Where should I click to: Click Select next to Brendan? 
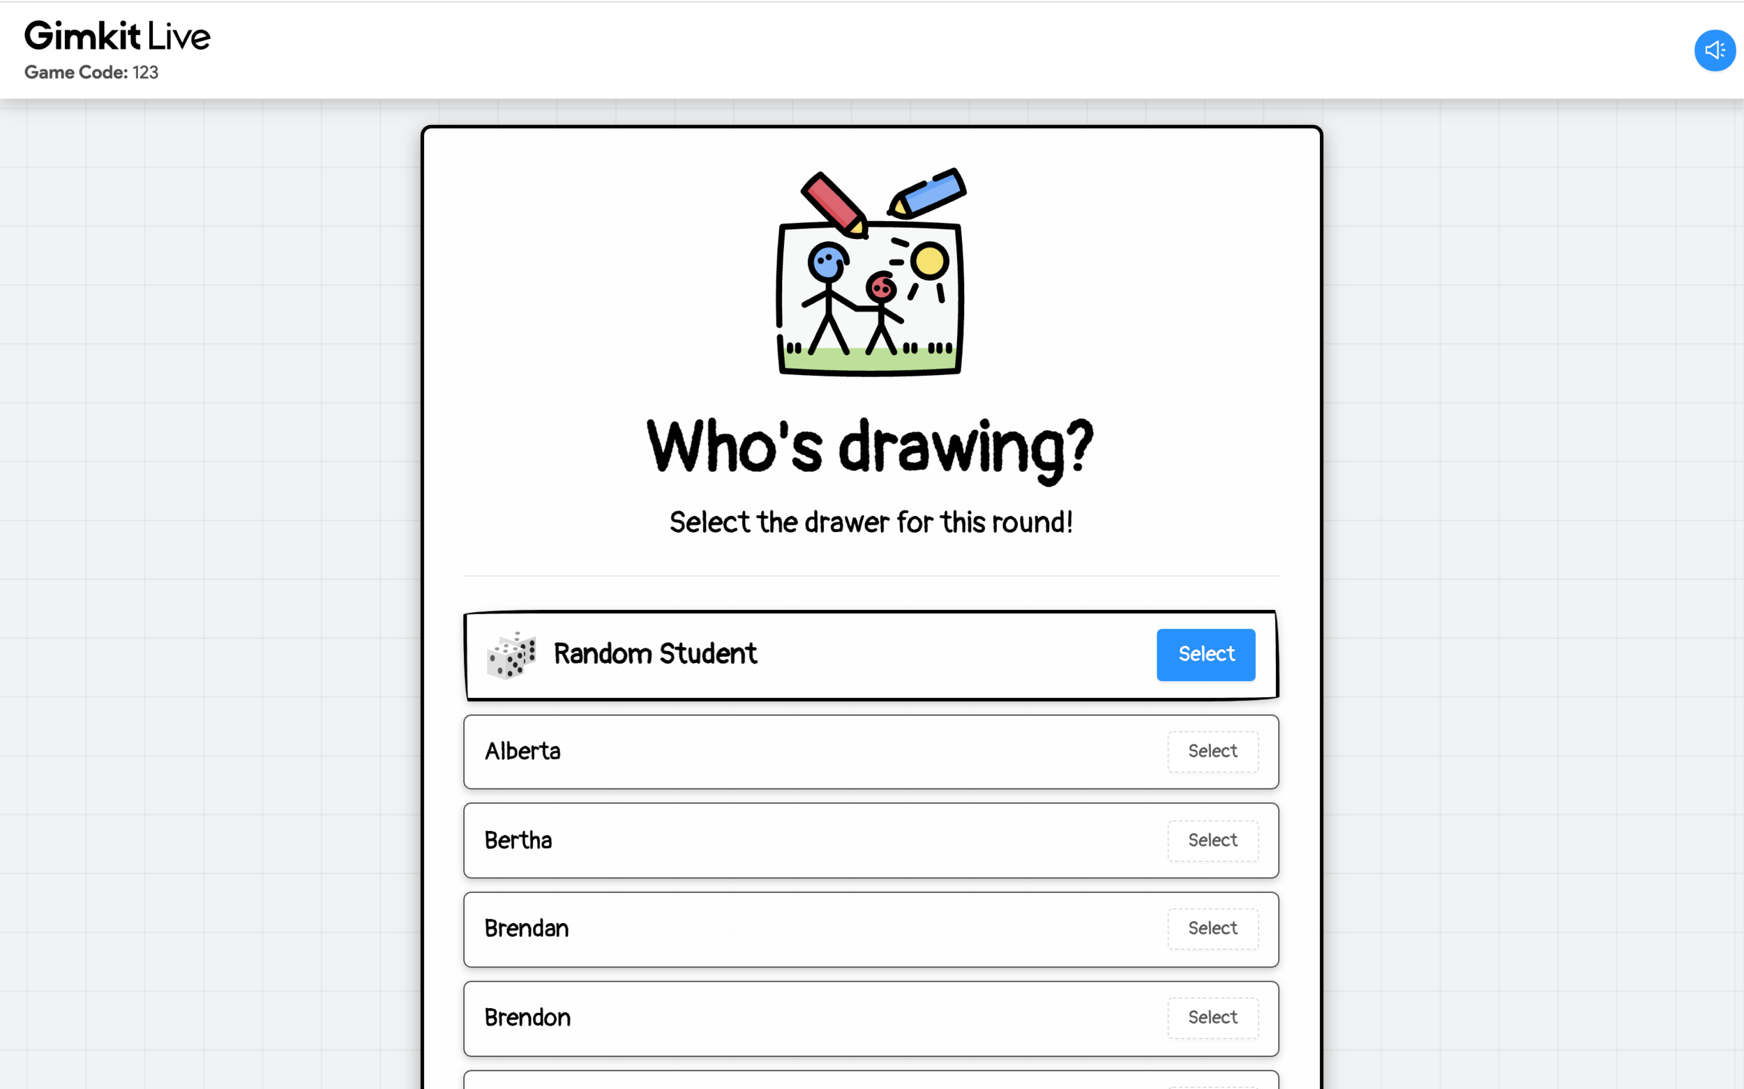click(1211, 929)
